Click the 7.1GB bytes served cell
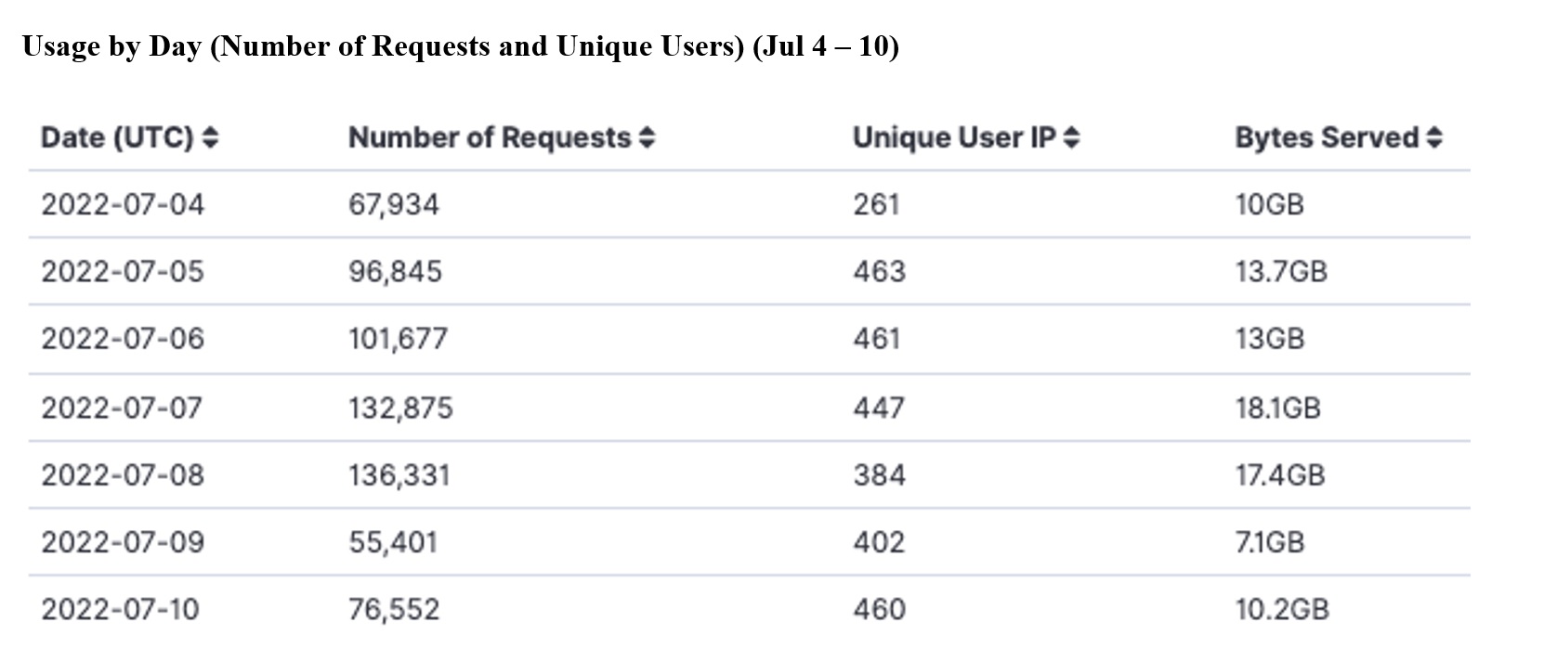Image resolution: width=1544 pixels, height=661 pixels. 1269,542
